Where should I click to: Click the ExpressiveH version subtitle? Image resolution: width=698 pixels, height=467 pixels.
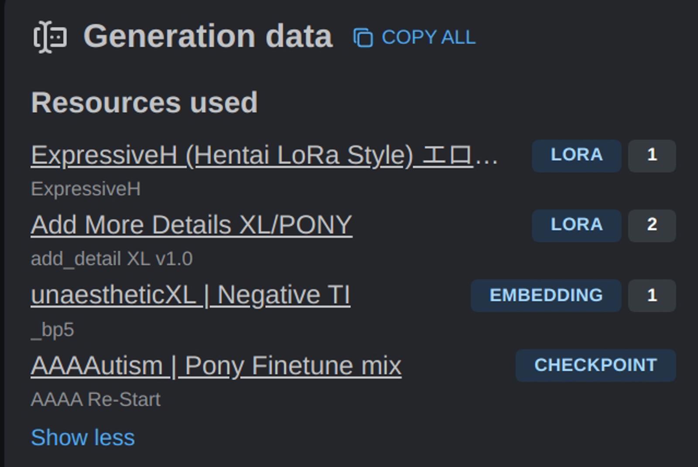click(x=85, y=188)
